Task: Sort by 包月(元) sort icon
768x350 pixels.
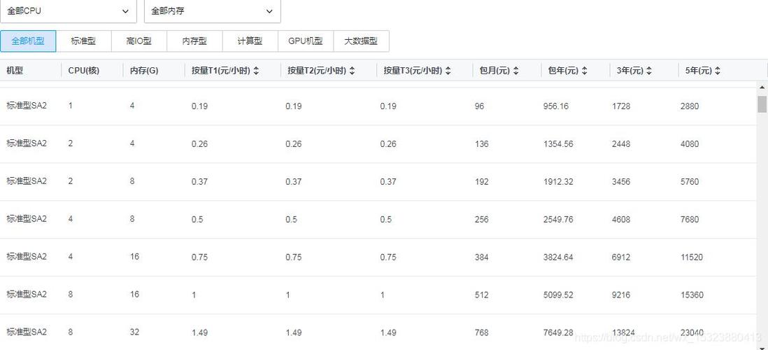Action: [x=515, y=71]
